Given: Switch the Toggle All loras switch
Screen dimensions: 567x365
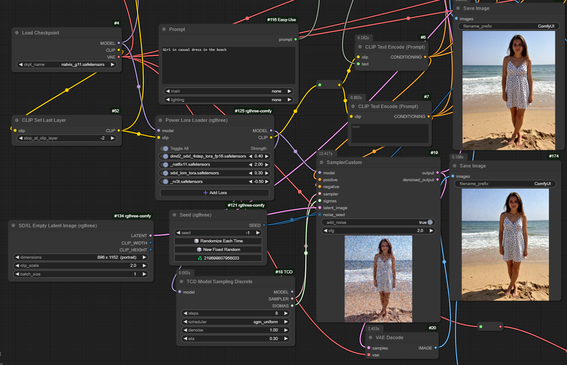Looking at the screenshot, I should (164, 148).
